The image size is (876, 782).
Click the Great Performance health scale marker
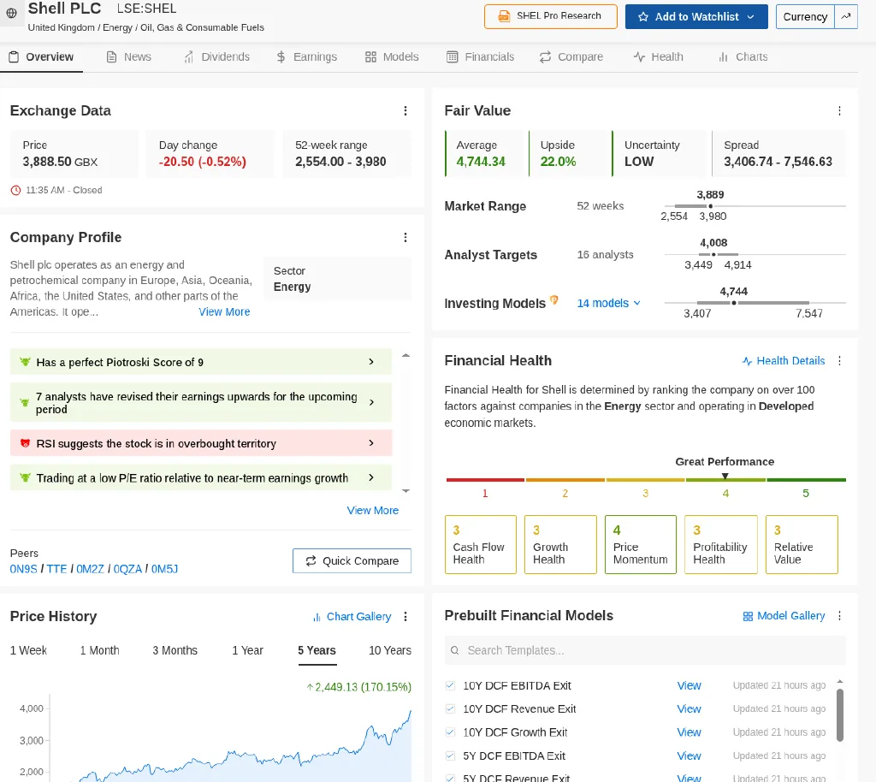click(x=725, y=477)
